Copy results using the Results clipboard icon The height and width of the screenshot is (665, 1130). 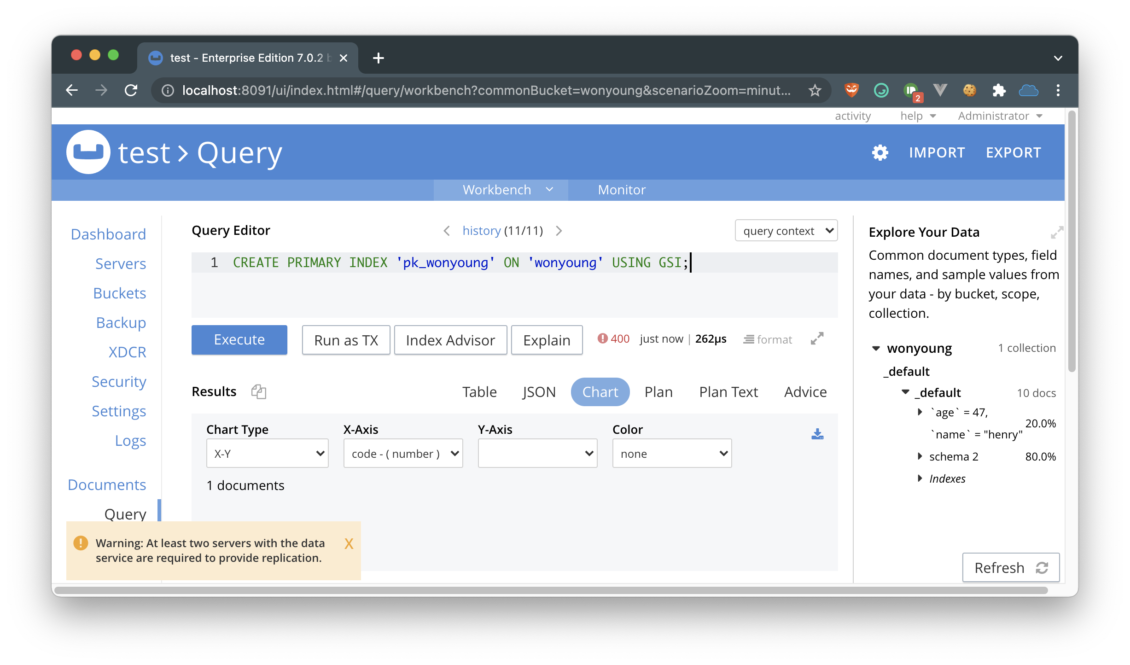(259, 392)
